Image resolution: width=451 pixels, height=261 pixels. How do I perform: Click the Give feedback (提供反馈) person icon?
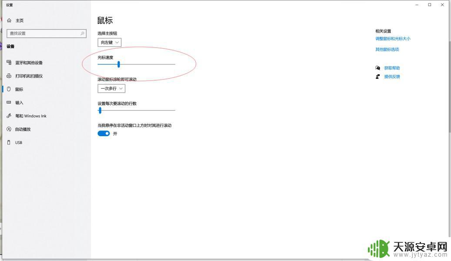pyautogui.click(x=378, y=77)
